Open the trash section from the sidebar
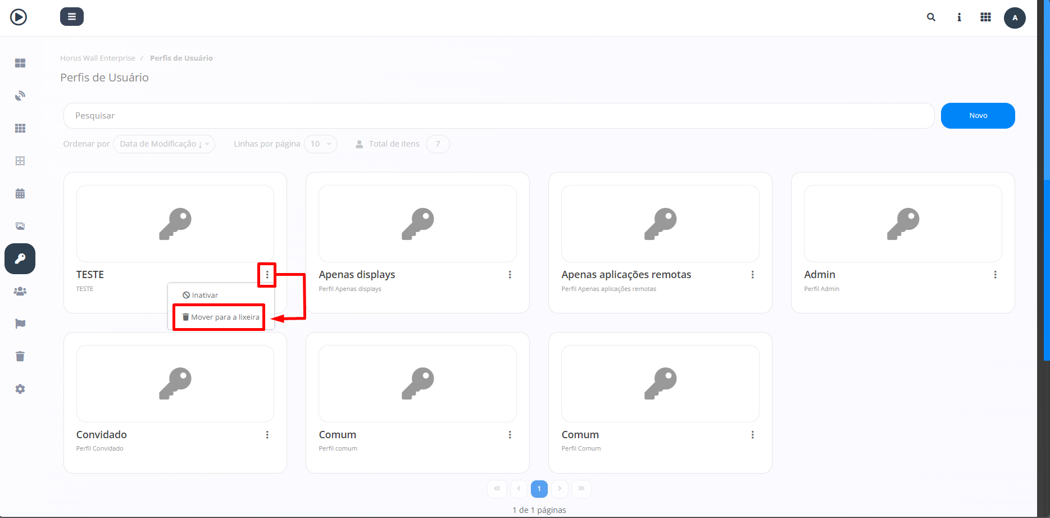 click(x=20, y=356)
